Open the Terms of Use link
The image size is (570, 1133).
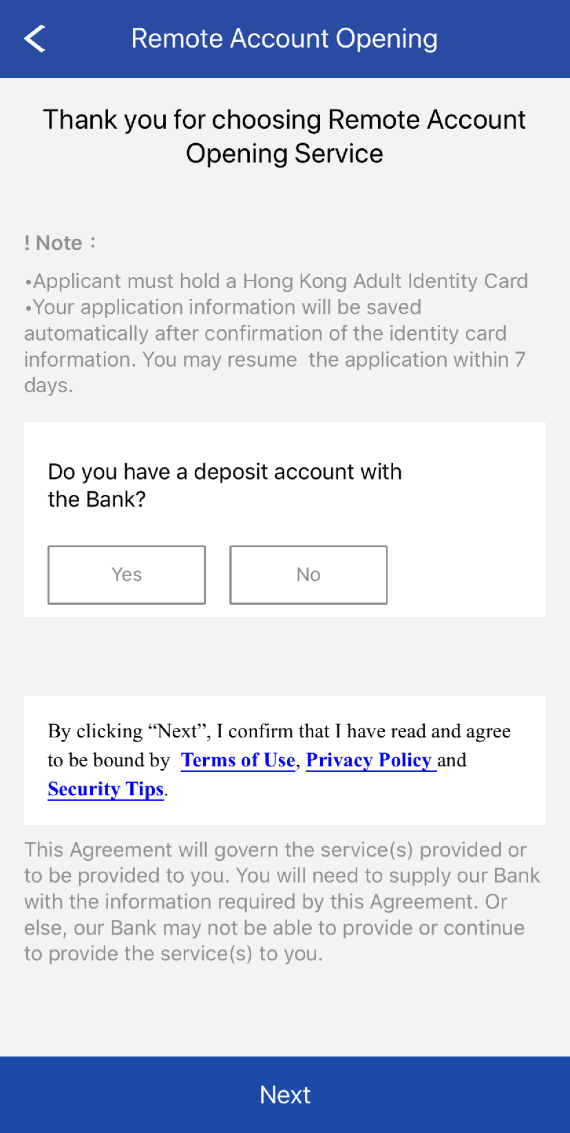(238, 760)
